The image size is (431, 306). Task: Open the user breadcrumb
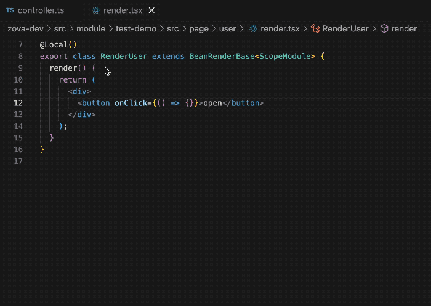coord(227,28)
